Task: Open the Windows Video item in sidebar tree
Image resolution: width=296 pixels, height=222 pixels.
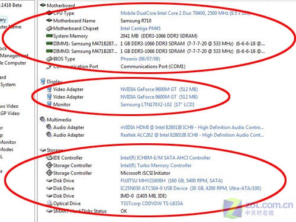Action: pos(9,106)
